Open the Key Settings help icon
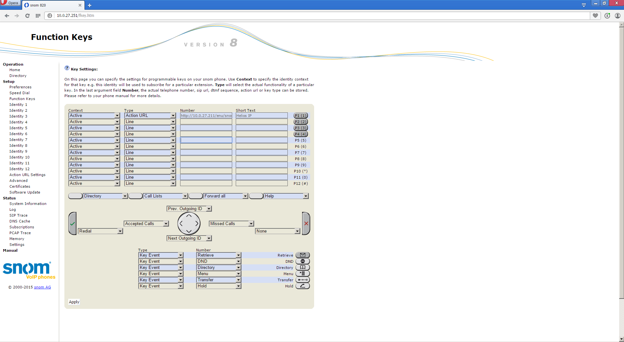Screen dimensions: 624x342 [x=67, y=68]
